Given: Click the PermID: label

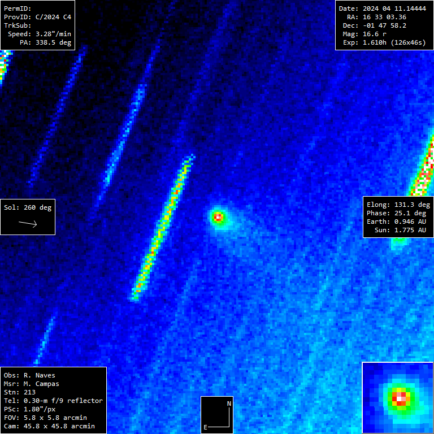Looking at the screenshot, I should point(18,8).
